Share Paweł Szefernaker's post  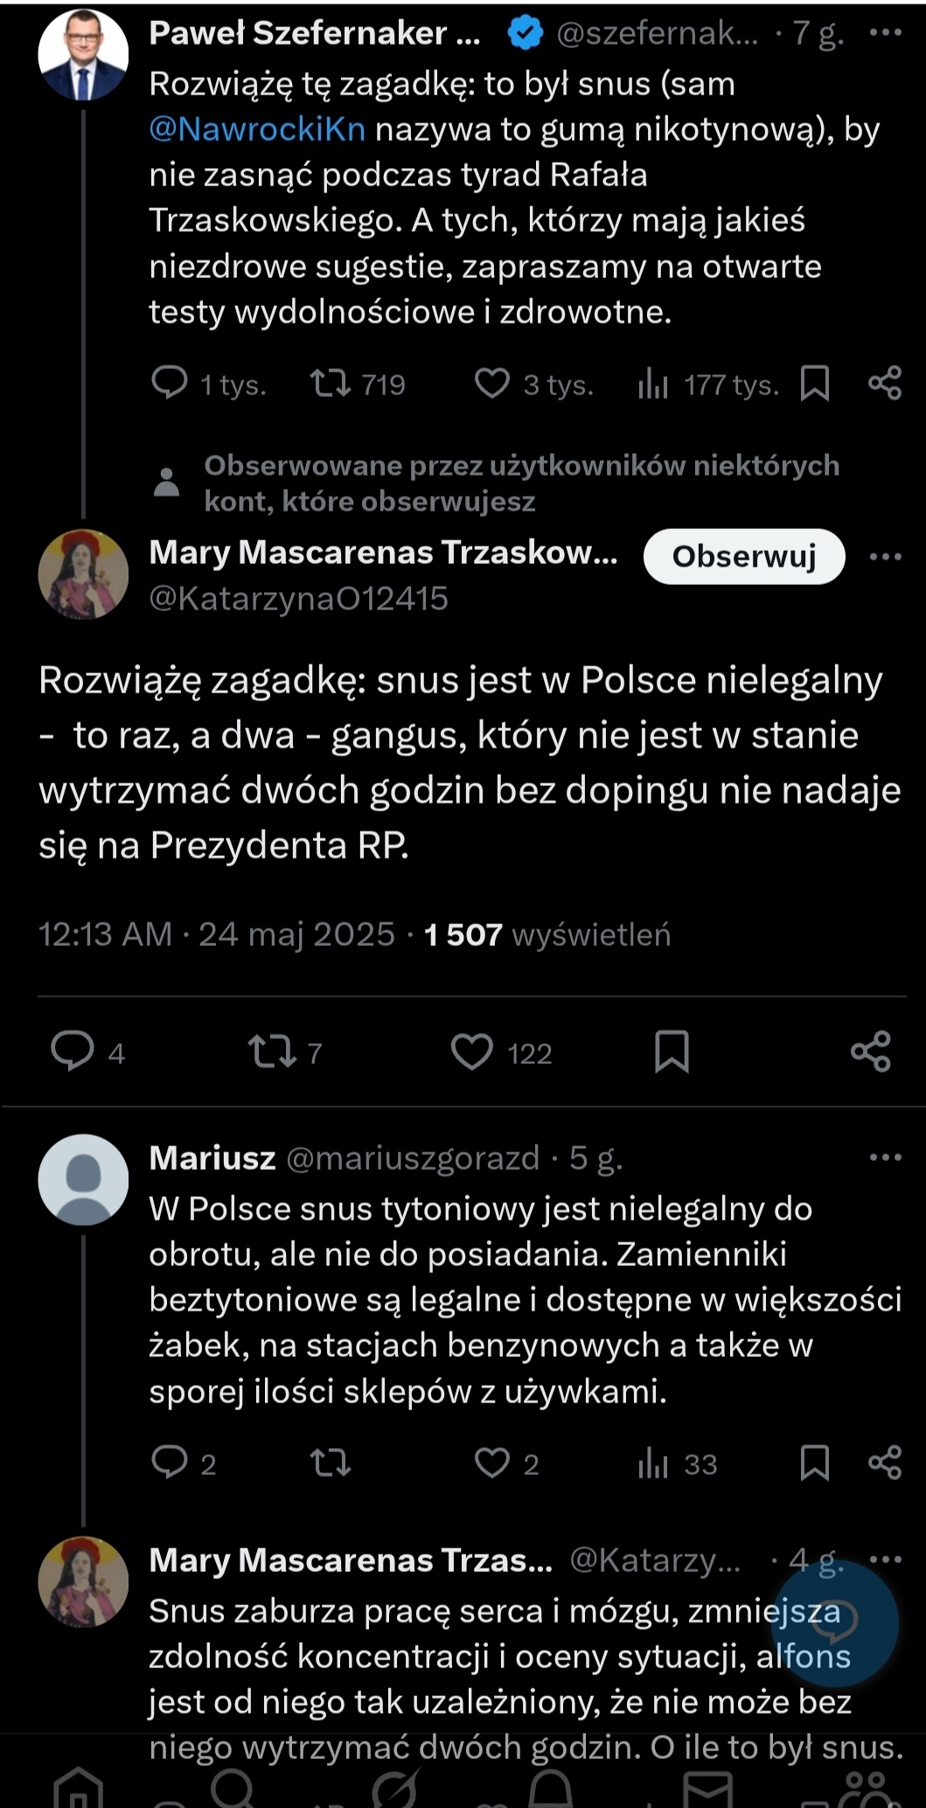tap(885, 384)
